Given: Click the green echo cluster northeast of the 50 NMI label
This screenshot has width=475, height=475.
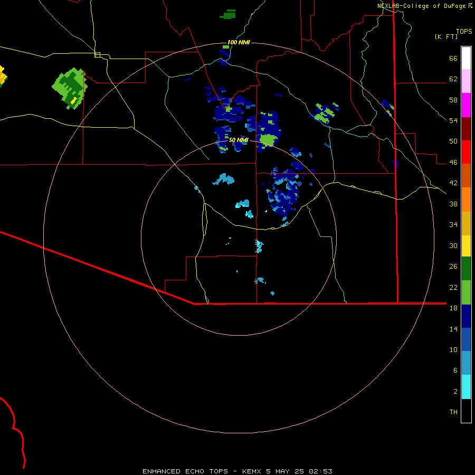Looking at the screenshot, I should (325, 113).
